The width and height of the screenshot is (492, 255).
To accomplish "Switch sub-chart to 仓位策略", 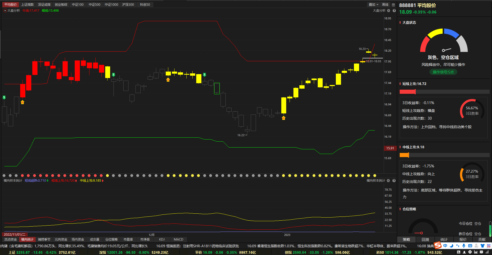I will [111, 239].
